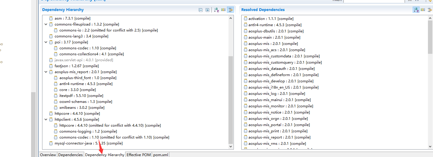Image resolution: width=433 pixels, height=157 pixels.
Task: Expand all nodes in Dependency Hierarchy
Action: (208, 10)
